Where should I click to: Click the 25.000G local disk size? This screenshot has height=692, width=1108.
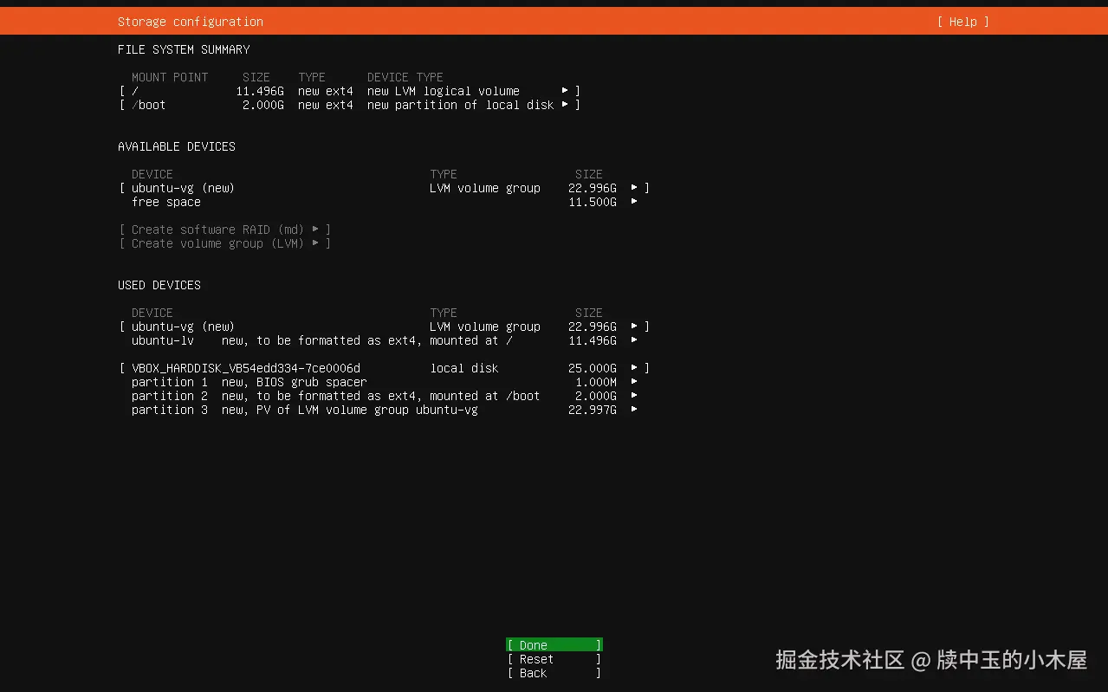[x=593, y=368]
